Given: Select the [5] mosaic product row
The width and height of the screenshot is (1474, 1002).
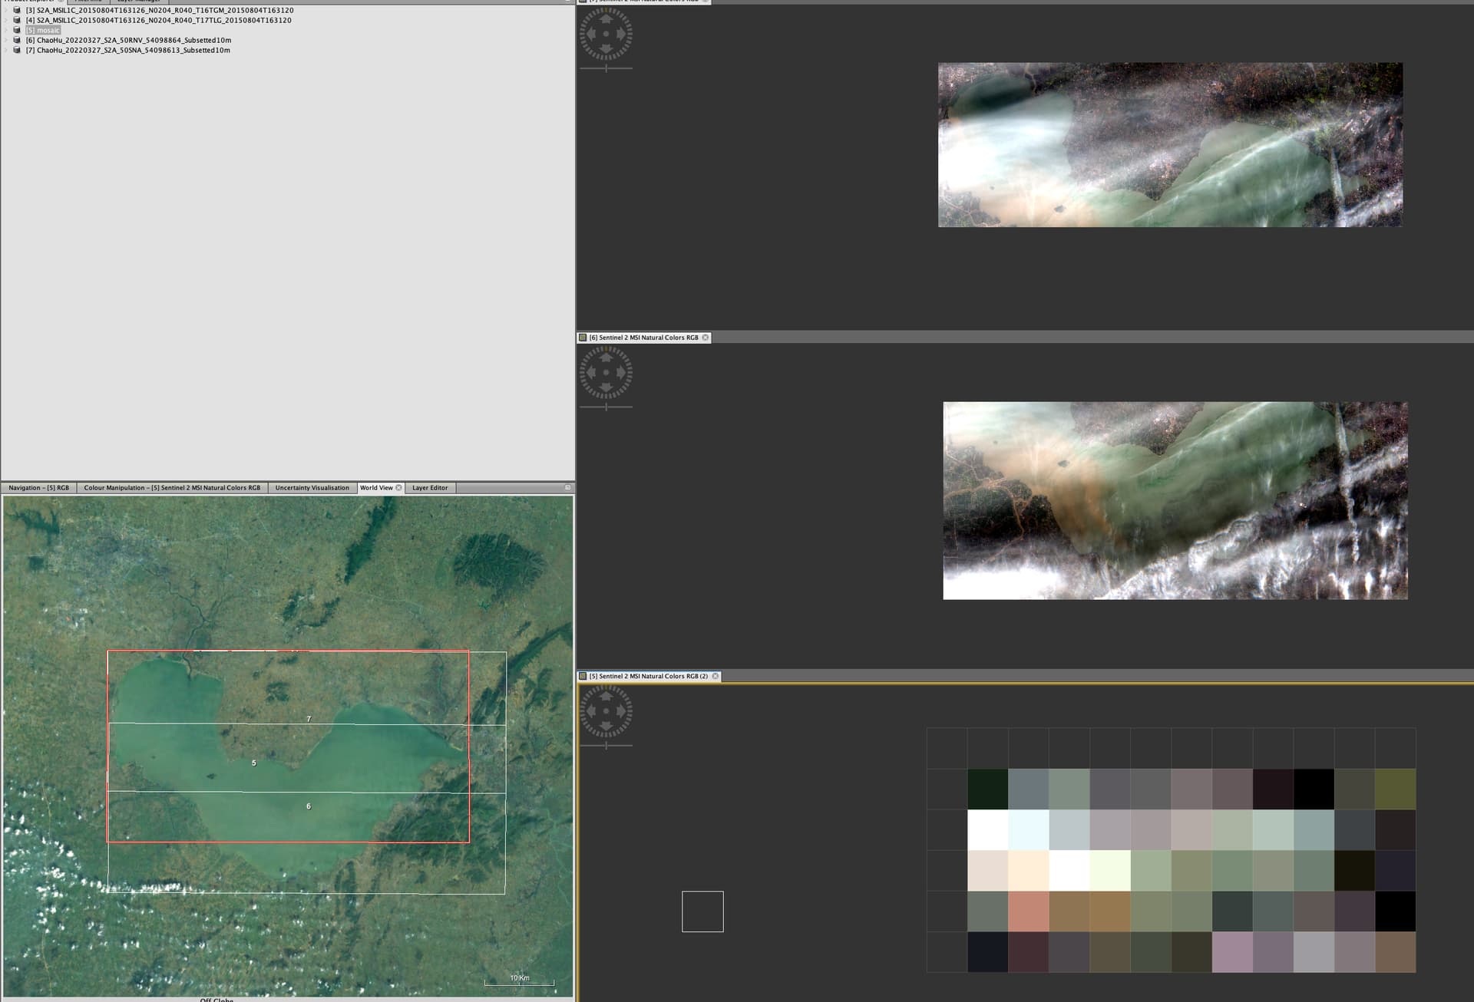Looking at the screenshot, I should 42,30.
